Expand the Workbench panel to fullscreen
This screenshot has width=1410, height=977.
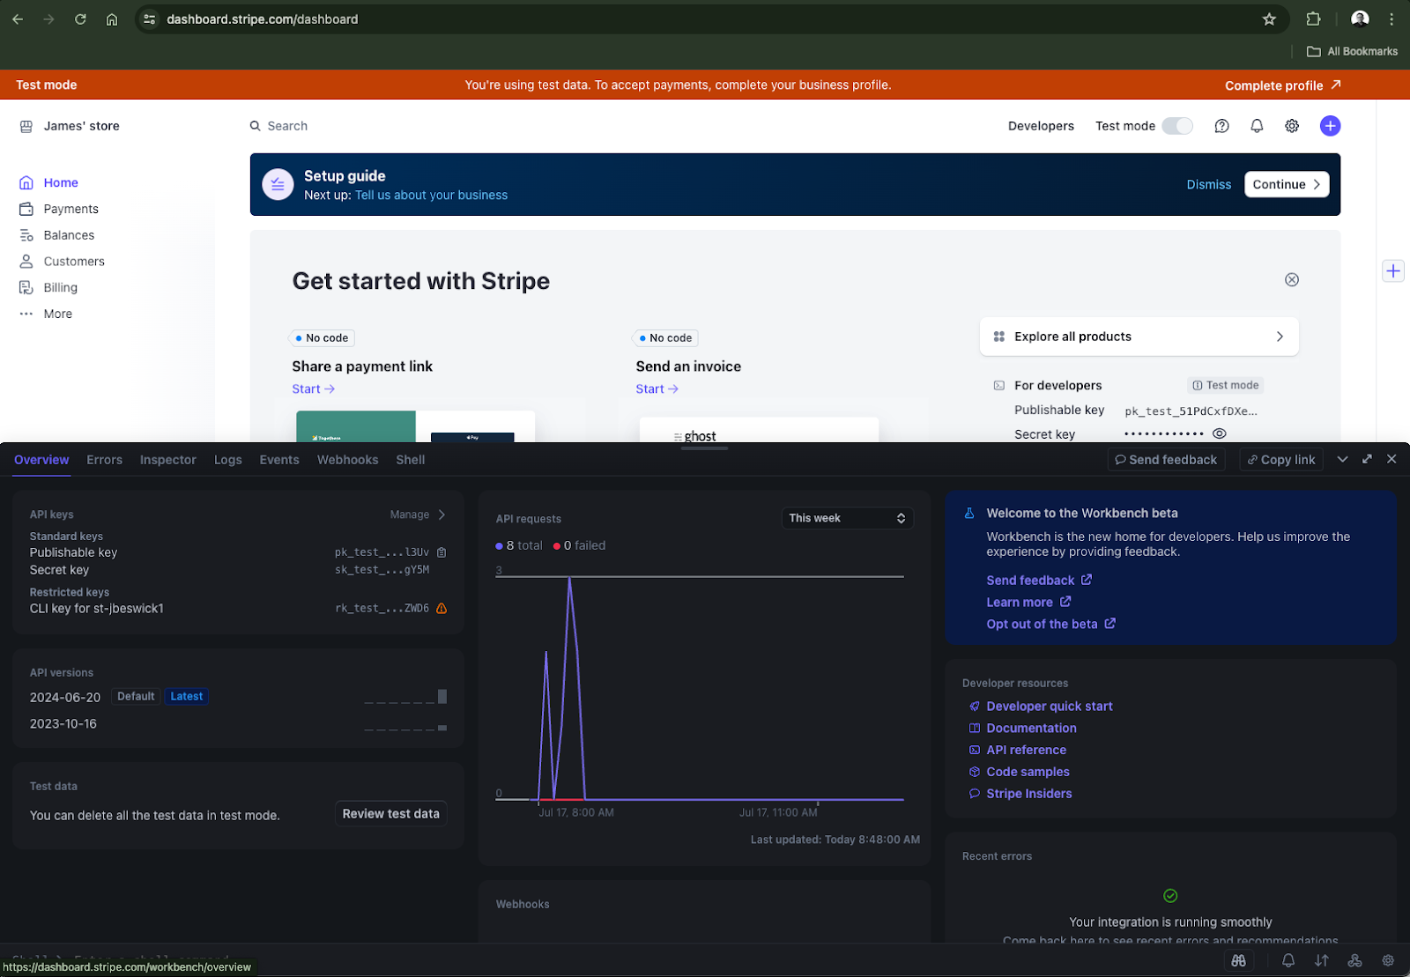click(1367, 459)
